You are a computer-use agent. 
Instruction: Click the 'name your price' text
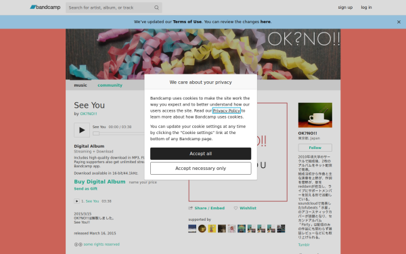tap(143, 182)
